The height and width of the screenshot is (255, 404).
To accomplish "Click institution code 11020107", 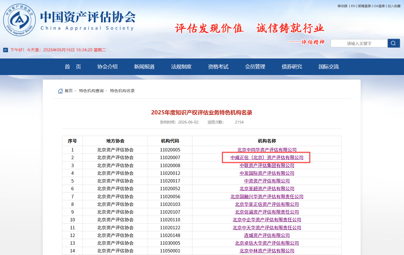I will point(170,212).
